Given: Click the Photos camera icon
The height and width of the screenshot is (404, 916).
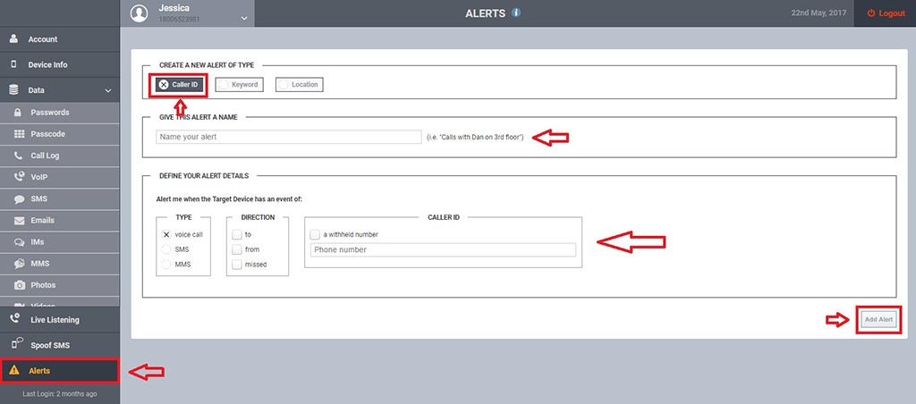Looking at the screenshot, I should pyautogui.click(x=20, y=285).
